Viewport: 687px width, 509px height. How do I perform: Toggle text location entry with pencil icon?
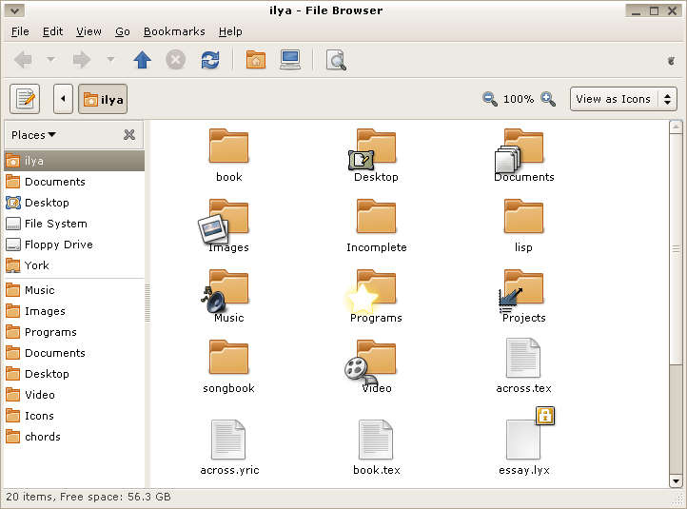click(x=25, y=99)
